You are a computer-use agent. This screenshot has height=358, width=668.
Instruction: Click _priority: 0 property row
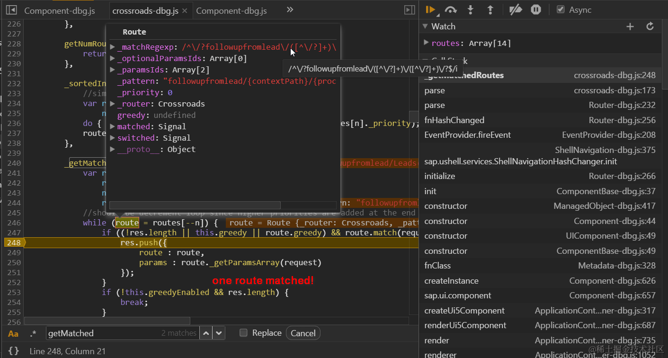point(145,92)
